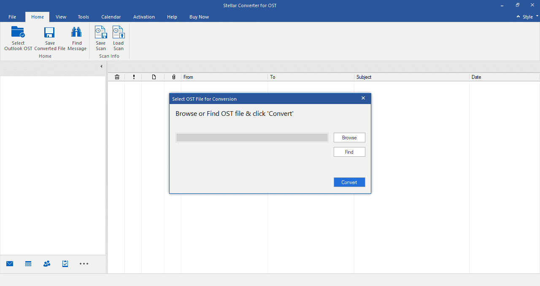Click the Convert button
Screen dimensions: 540x286
(349, 182)
